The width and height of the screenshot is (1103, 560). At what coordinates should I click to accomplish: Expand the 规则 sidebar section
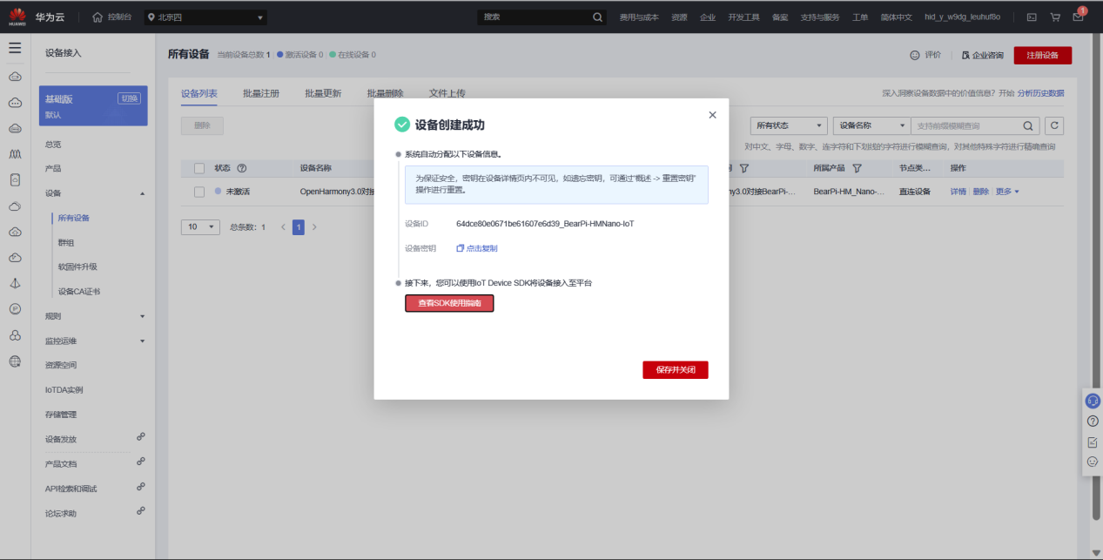[x=142, y=316]
